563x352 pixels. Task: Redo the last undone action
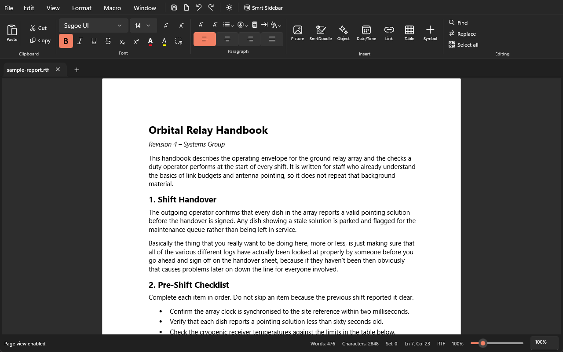(x=211, y=7)
